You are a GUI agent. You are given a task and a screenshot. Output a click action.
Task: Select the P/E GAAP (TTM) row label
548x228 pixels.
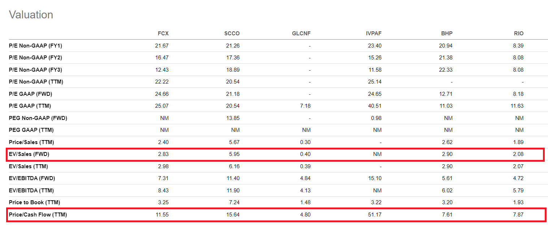30,106
